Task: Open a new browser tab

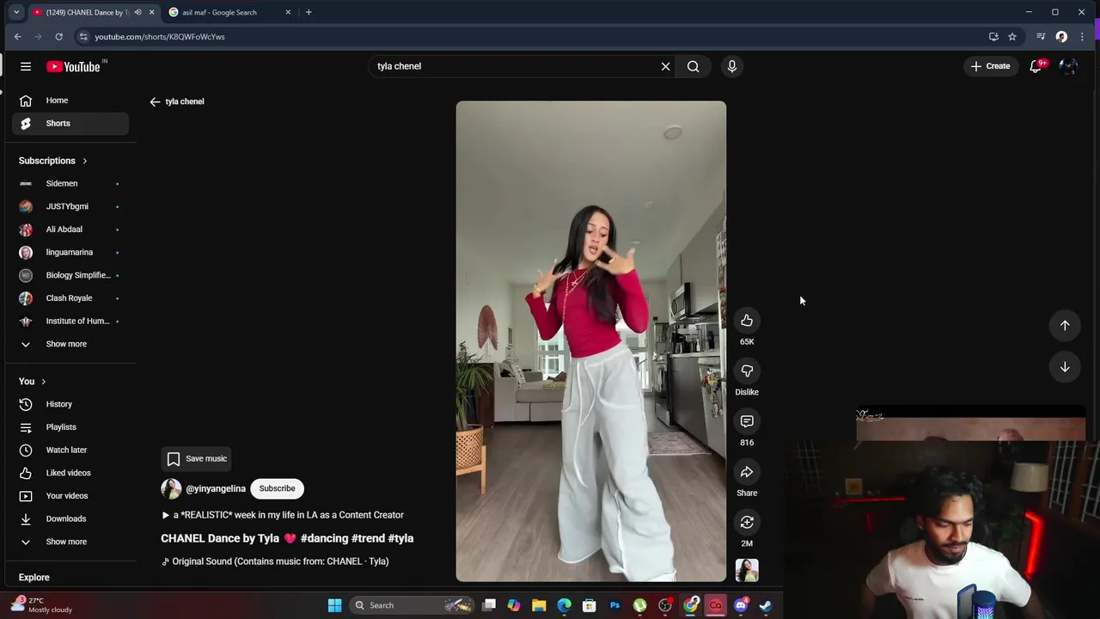Action: [x=309, y=12]
